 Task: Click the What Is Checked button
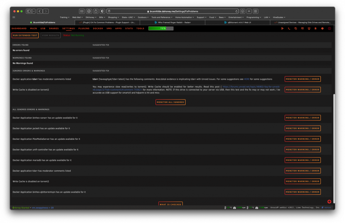(170, 204)
